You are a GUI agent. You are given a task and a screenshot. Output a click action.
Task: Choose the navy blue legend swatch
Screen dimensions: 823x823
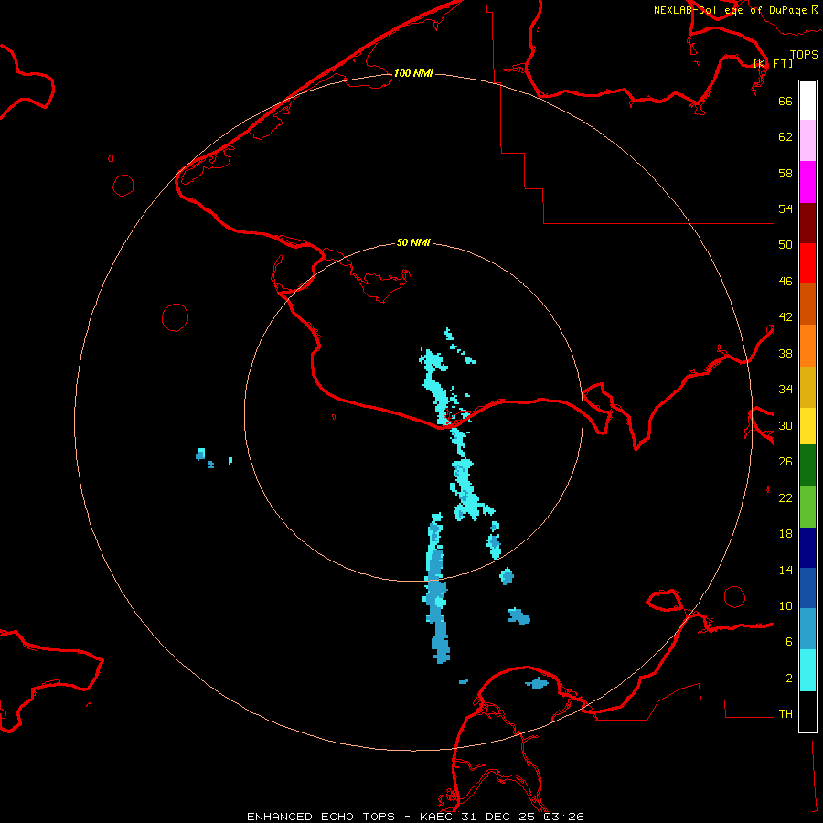[807, 548]
